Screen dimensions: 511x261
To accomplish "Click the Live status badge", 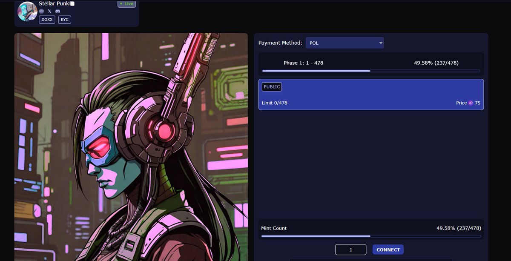I will click(126, 4).
